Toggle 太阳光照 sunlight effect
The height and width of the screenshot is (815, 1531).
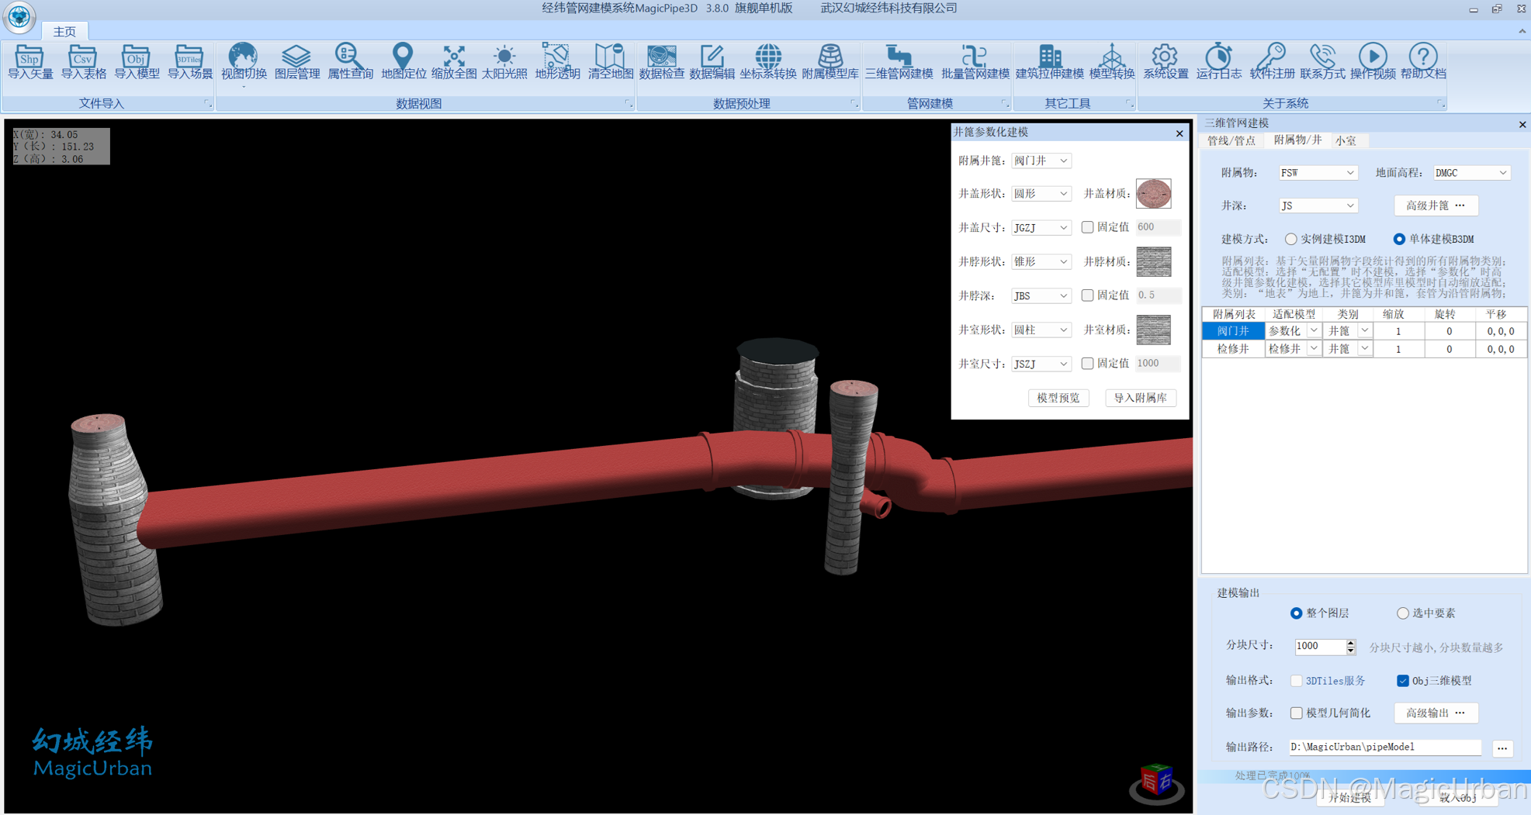click(x=504, y=61)
